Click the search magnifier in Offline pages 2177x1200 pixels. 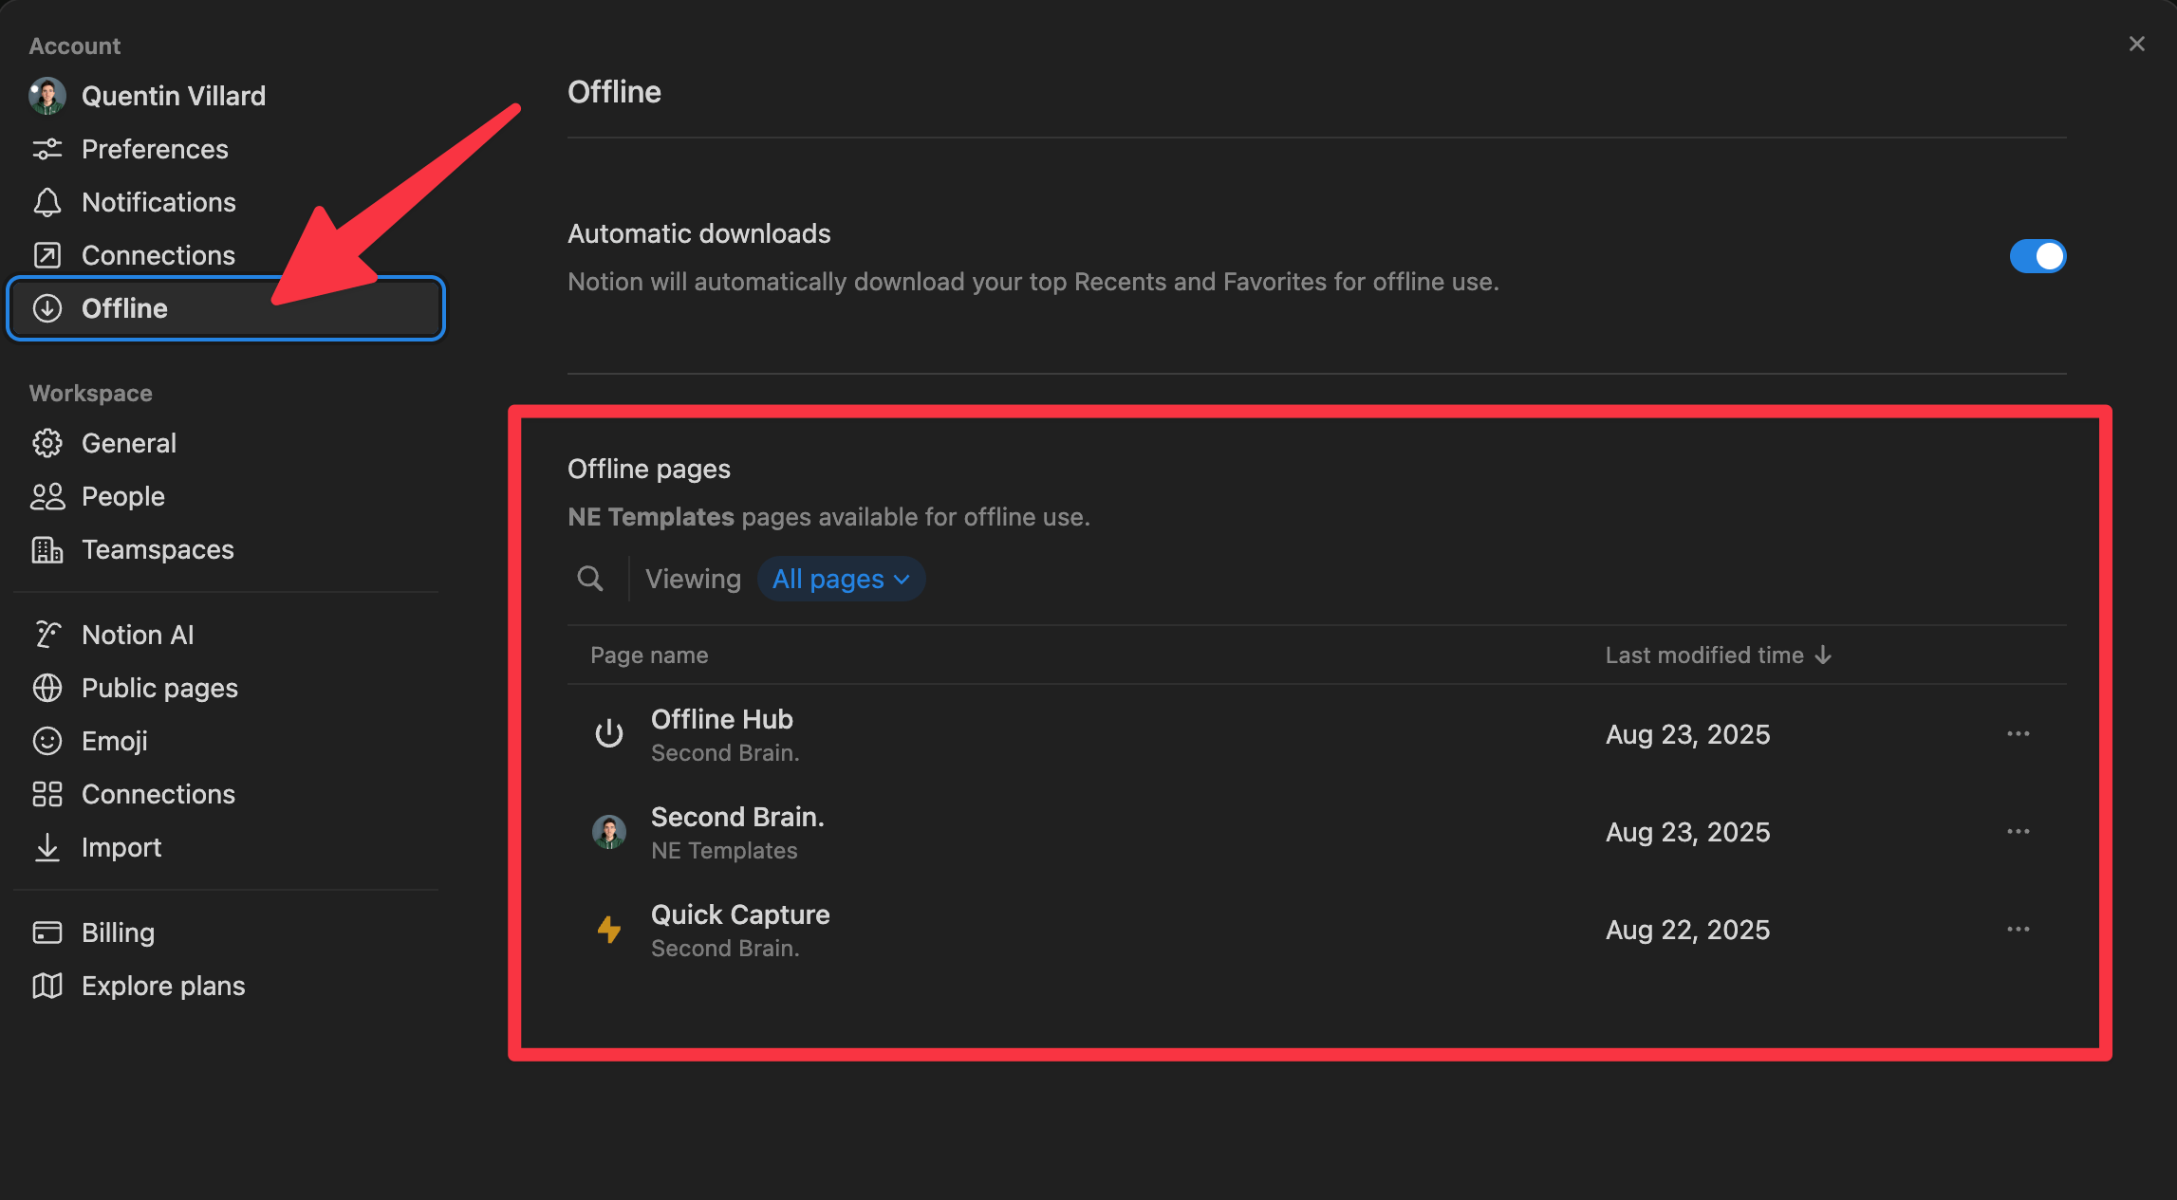tap(590, 579)
